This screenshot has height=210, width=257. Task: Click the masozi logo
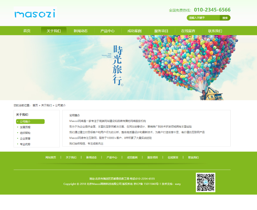click(35, 13)
